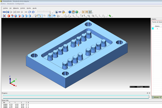The height and width of the screenshot is (108, 162).
Task: Click the loop/restart circular arrow icon
Action: coord(33,12)
